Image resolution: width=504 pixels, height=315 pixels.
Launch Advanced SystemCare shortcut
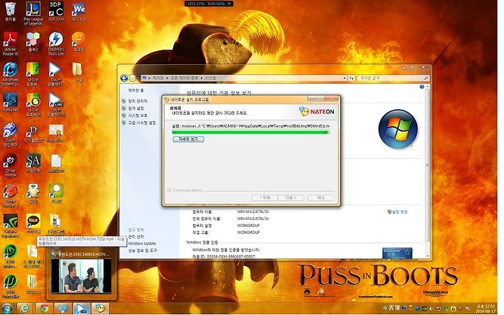(x=10, y=74)
